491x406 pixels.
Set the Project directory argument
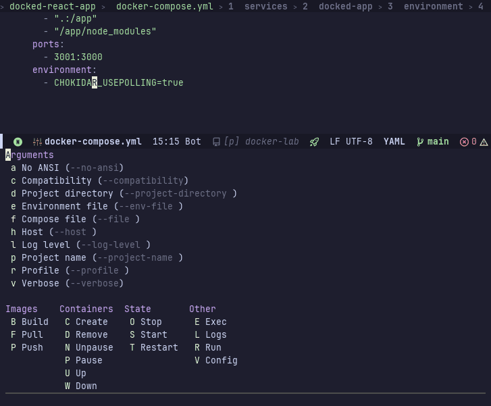[x=124, y=194]
